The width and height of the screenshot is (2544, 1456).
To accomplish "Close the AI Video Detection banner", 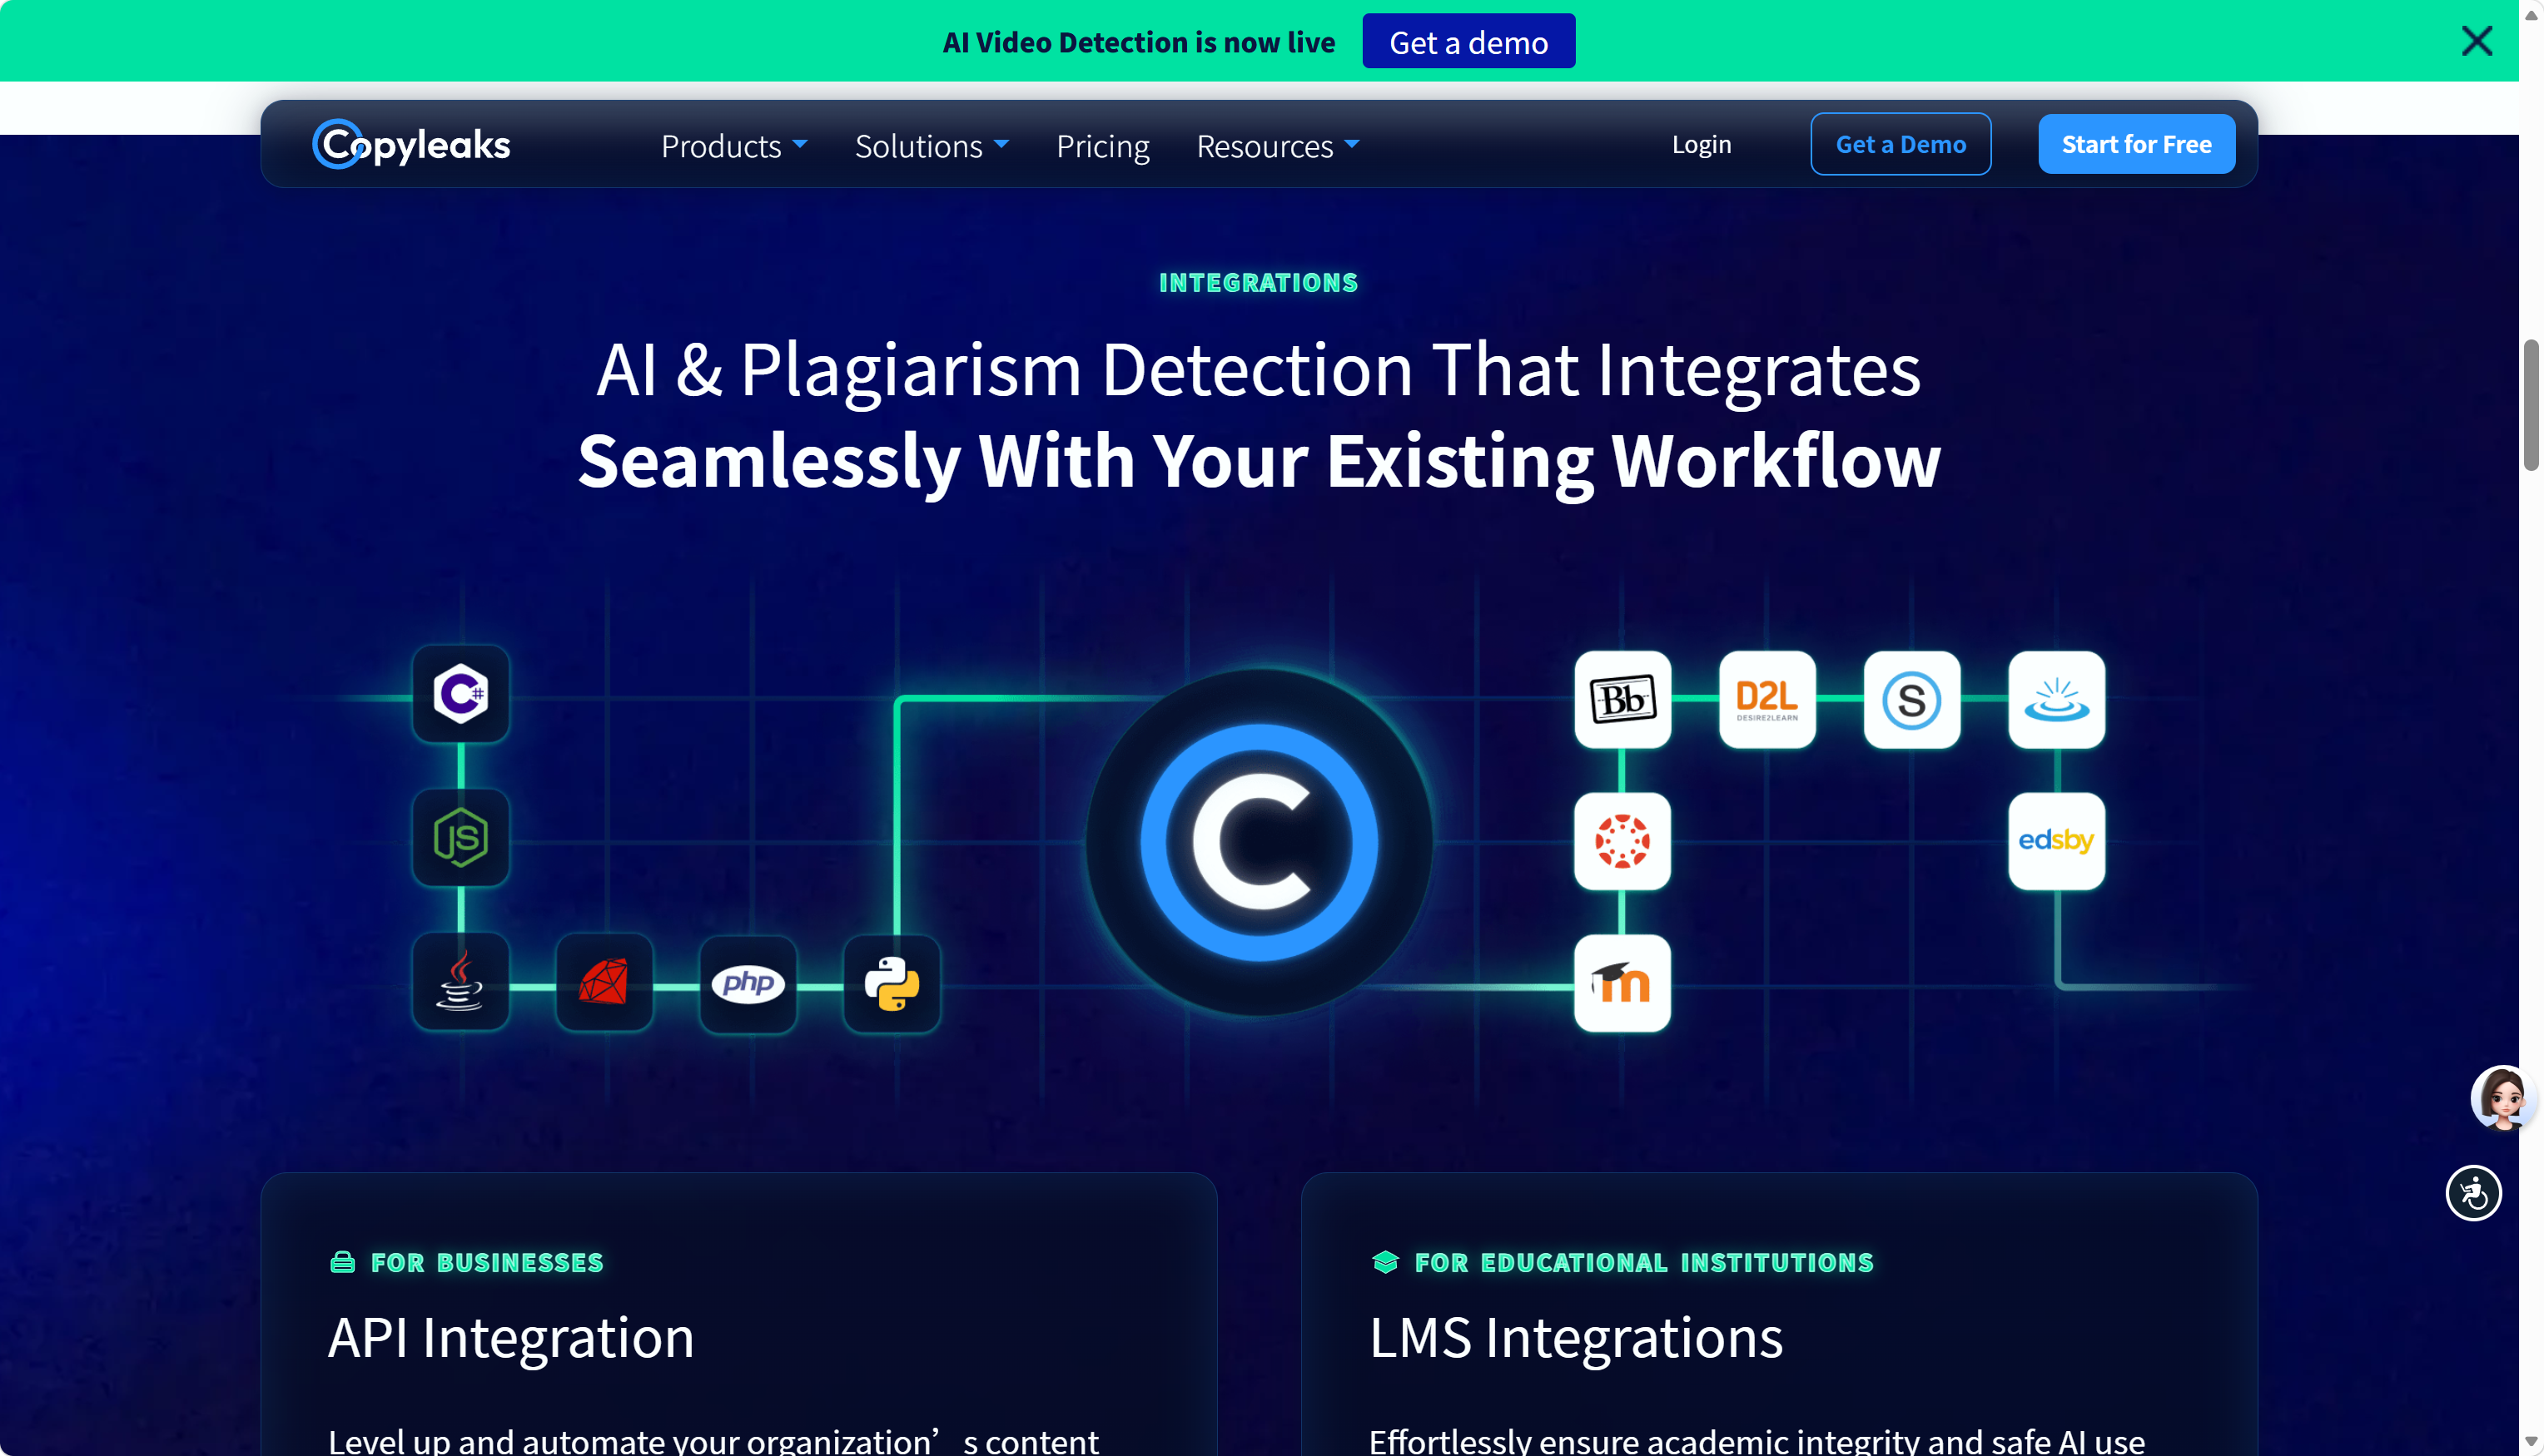I will (2477, 41).
